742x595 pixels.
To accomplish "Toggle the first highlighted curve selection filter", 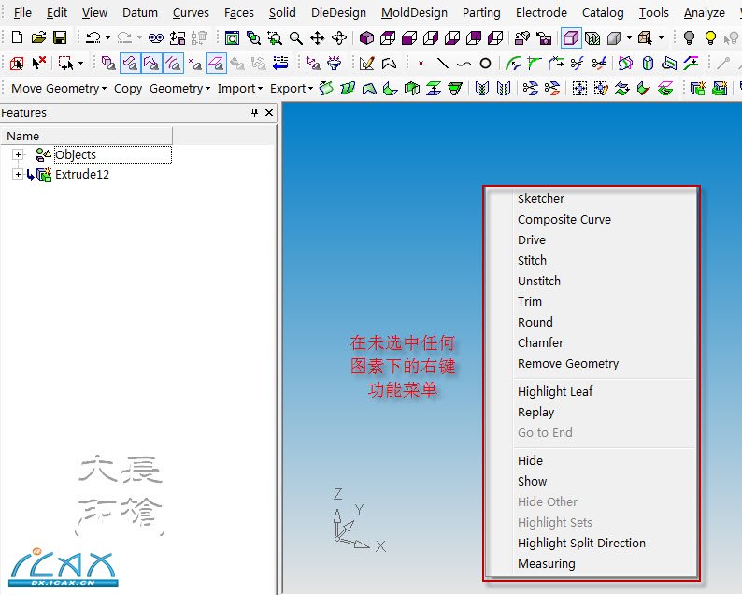I will 130,63.
